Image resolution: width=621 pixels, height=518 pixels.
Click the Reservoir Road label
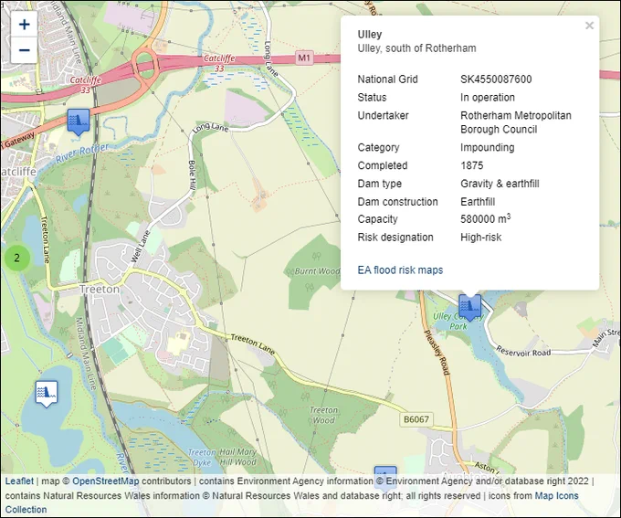(523, 352)
